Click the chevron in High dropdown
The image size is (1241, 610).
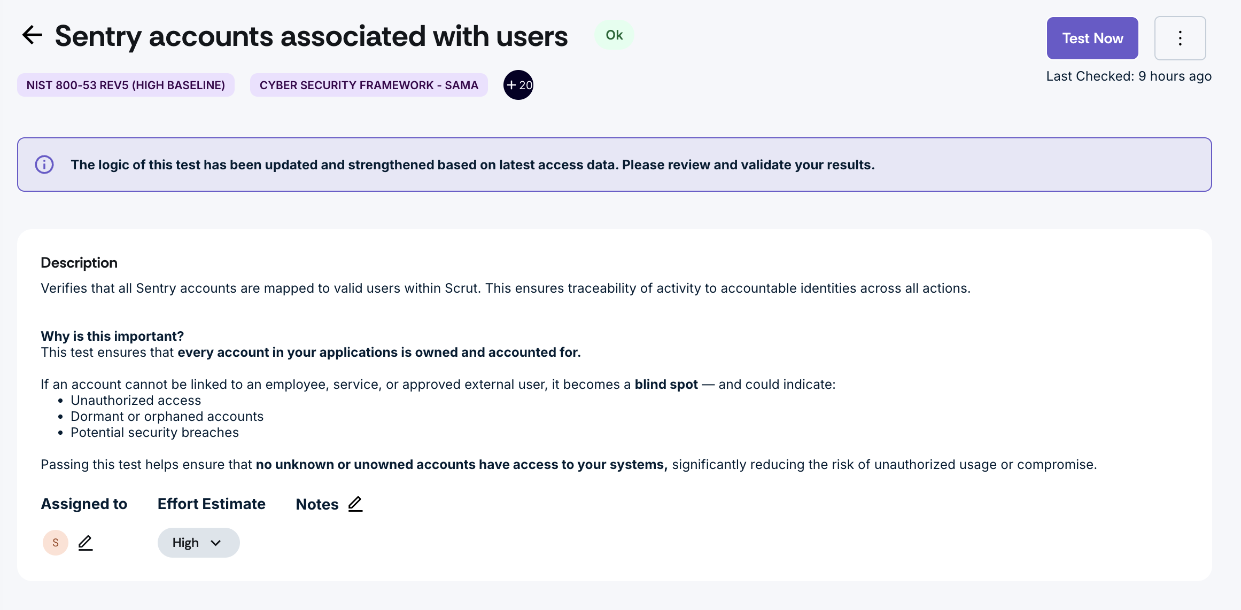point(216,543)
